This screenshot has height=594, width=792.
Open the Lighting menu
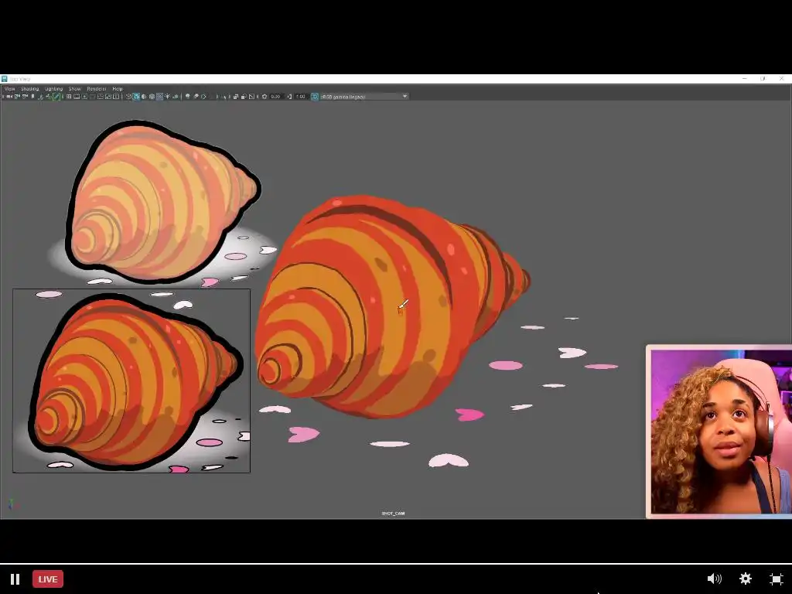coord(54,89)
